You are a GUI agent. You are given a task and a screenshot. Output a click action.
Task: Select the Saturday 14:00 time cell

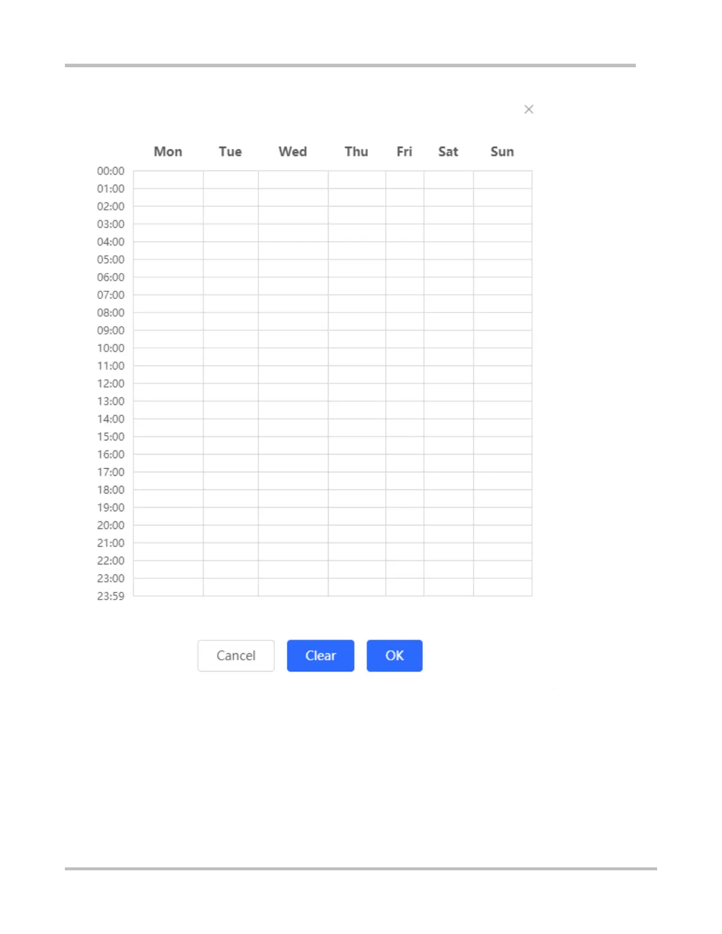(448, 428)
